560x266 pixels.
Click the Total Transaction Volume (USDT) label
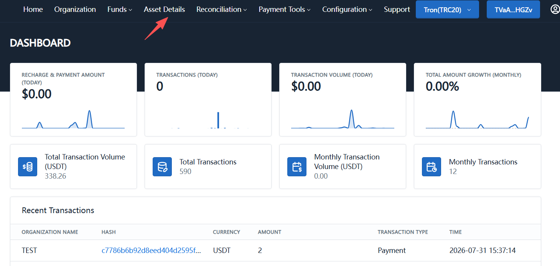pos(85,162)
